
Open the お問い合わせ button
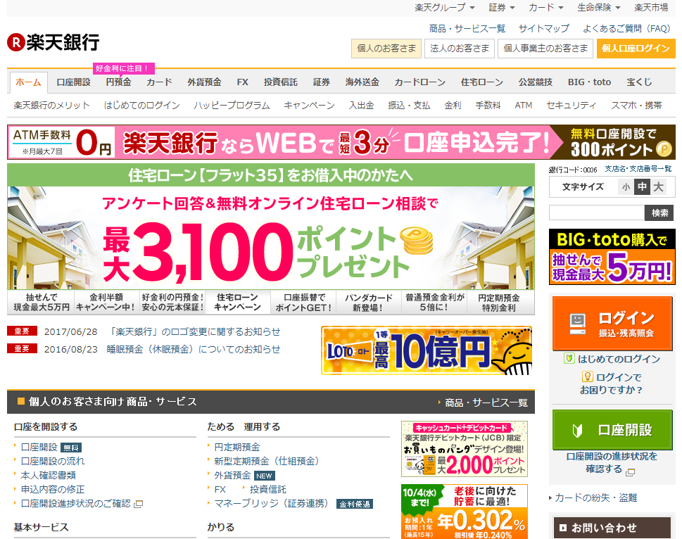pyautogui.click(x=612, y=528)
